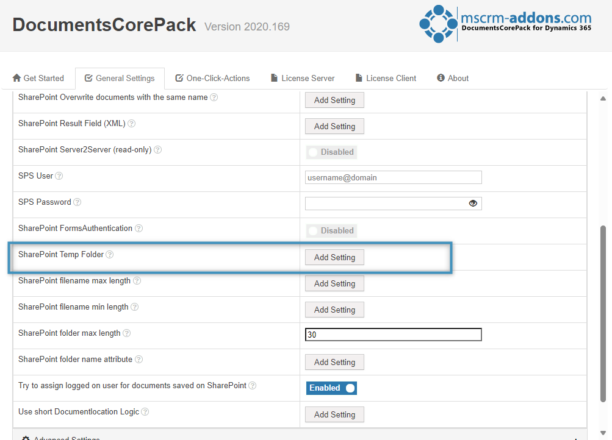Screen dimensions: 612x440
Task: Show help for Use short Documentlocation Logic
Action: 145,411
